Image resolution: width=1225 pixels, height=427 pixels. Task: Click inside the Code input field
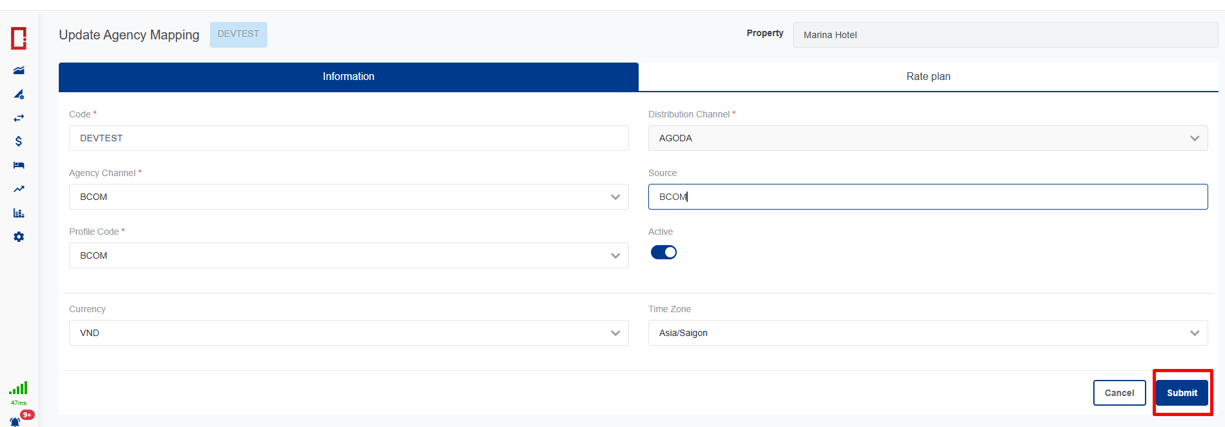coord(348,138)
